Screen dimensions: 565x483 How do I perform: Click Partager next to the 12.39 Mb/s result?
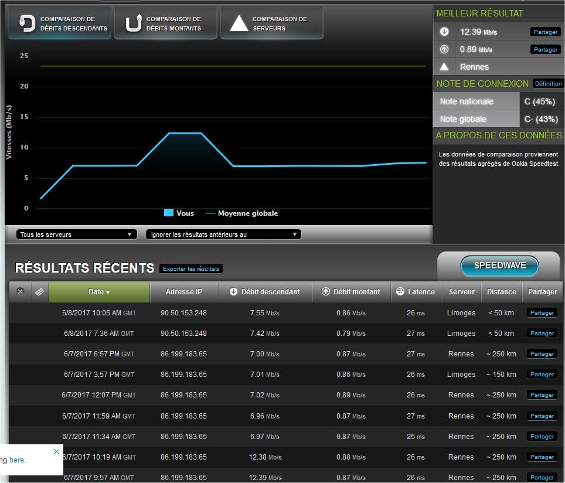point(545,32)
